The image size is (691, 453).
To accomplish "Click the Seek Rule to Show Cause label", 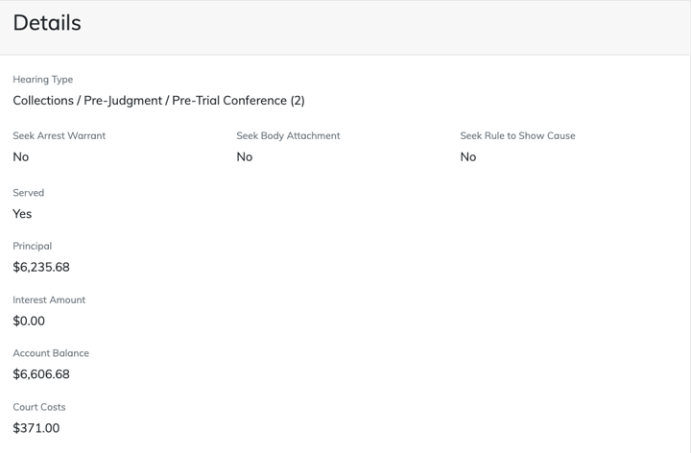I will coord(517,136).
